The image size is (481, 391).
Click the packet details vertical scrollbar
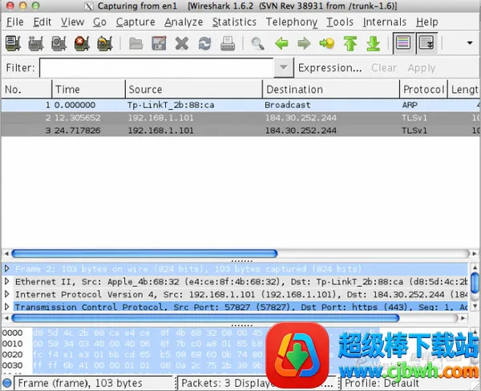[475, 283]
